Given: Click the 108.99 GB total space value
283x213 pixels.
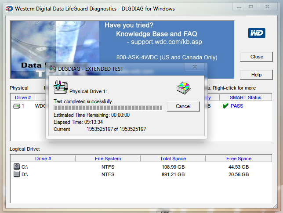Looking at the screenshot, I should 173,167.
